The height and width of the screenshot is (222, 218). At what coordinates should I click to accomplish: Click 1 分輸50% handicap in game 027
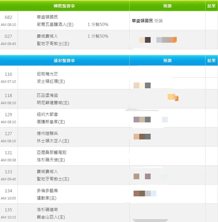click(x=98, y=36)
